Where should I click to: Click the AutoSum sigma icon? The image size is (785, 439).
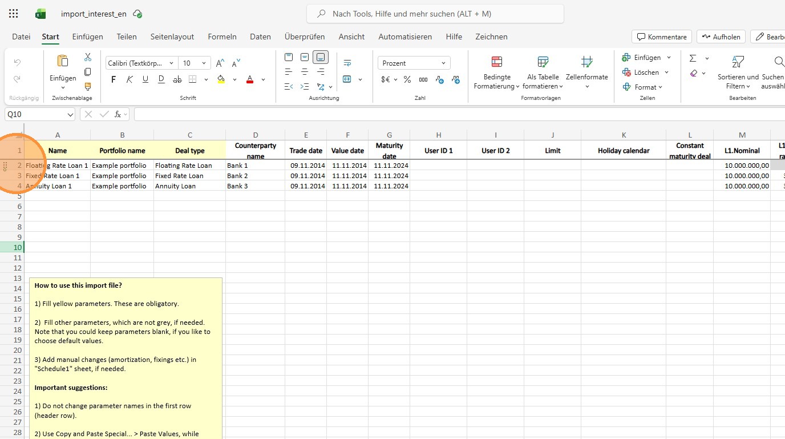(693, 58)
